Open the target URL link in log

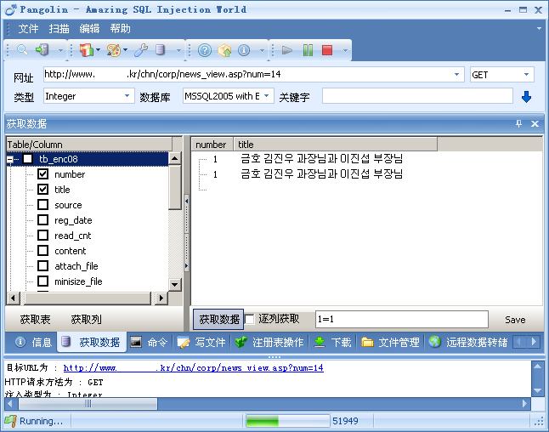193,367
